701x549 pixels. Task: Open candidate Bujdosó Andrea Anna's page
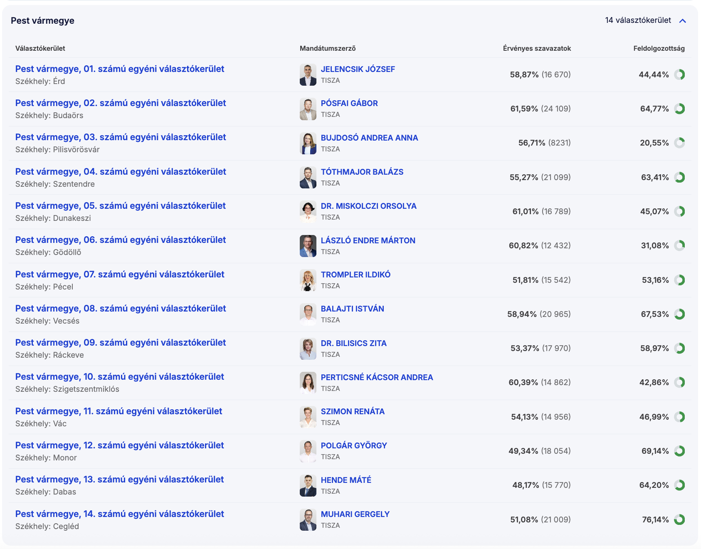(x=369, y=138)
